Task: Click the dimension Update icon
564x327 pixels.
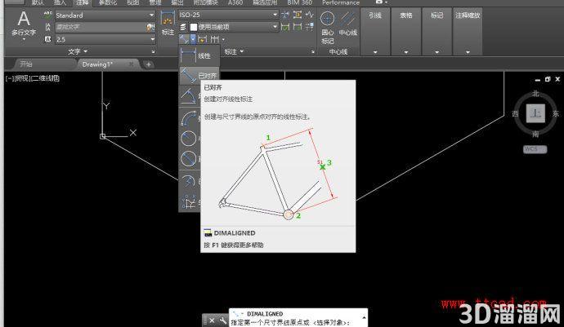Action: coord(298,27)
